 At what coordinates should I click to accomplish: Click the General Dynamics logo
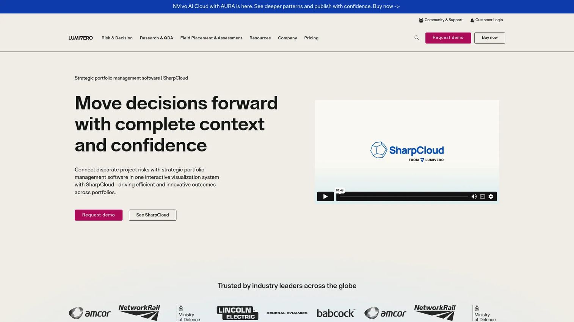pyautogui.click(x=287, y=313)
